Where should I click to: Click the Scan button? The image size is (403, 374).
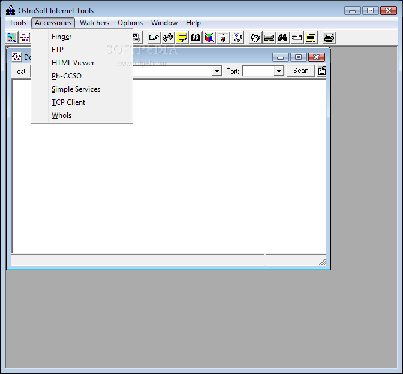point(300,71)
